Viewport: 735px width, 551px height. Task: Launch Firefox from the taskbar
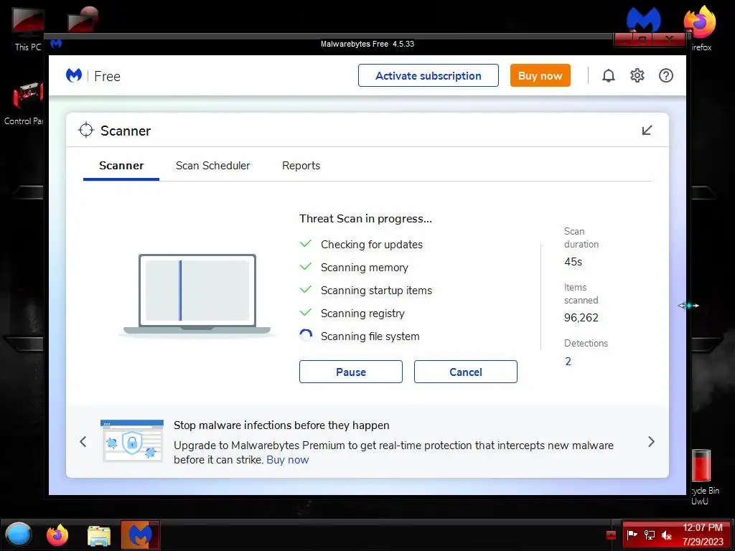tap(57, 535)
